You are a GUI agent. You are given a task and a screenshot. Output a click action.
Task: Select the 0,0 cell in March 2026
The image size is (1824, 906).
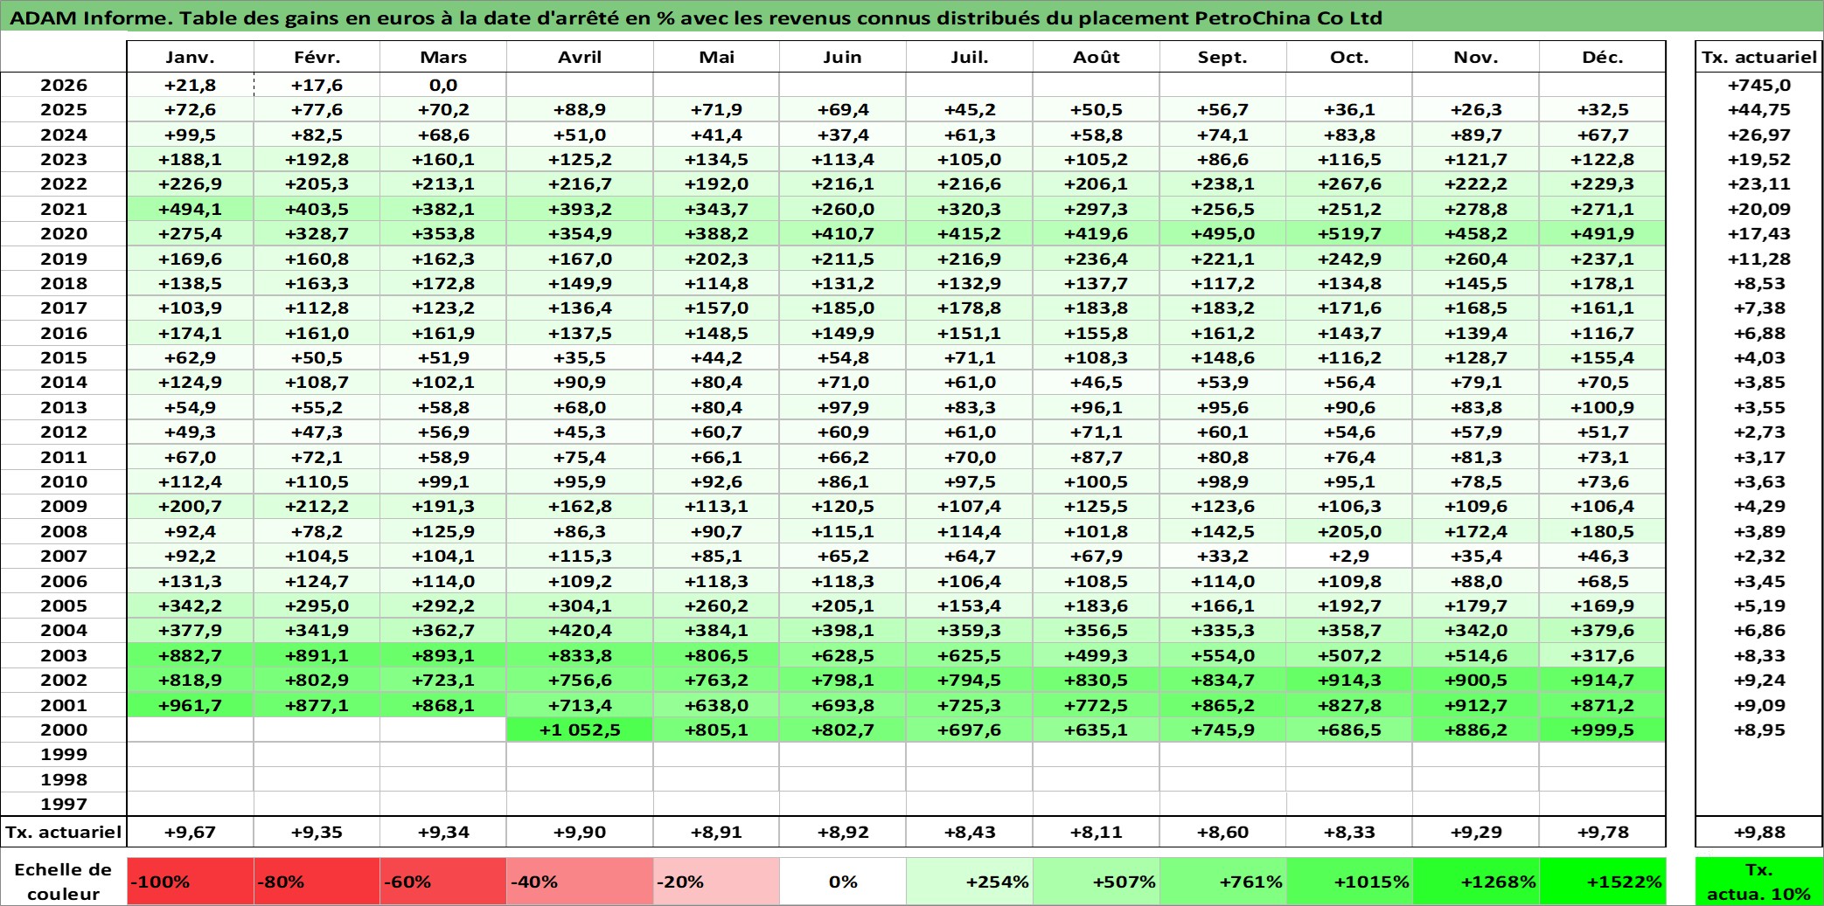[x=443, y=85]
